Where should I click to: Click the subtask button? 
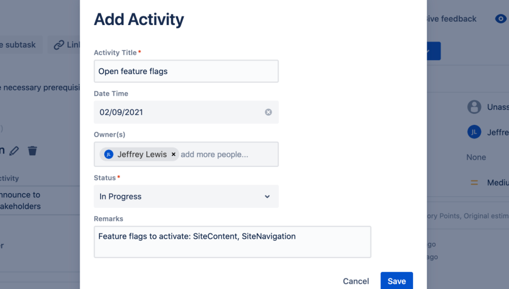click(19, 44)
